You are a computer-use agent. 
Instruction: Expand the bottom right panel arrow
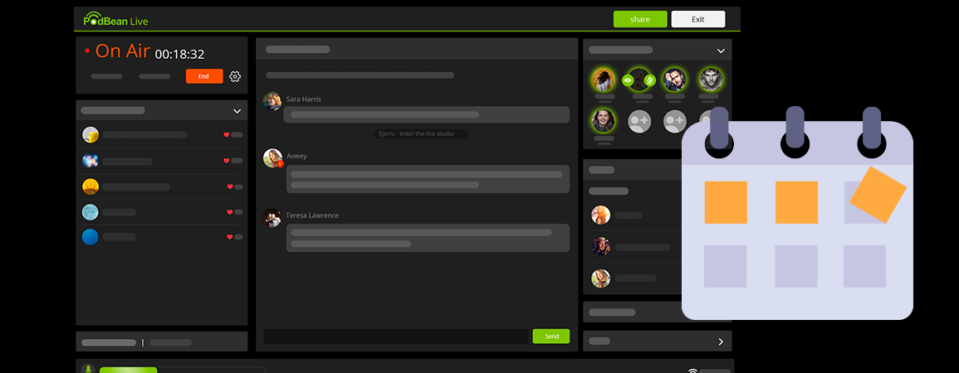tap(720, 342)
